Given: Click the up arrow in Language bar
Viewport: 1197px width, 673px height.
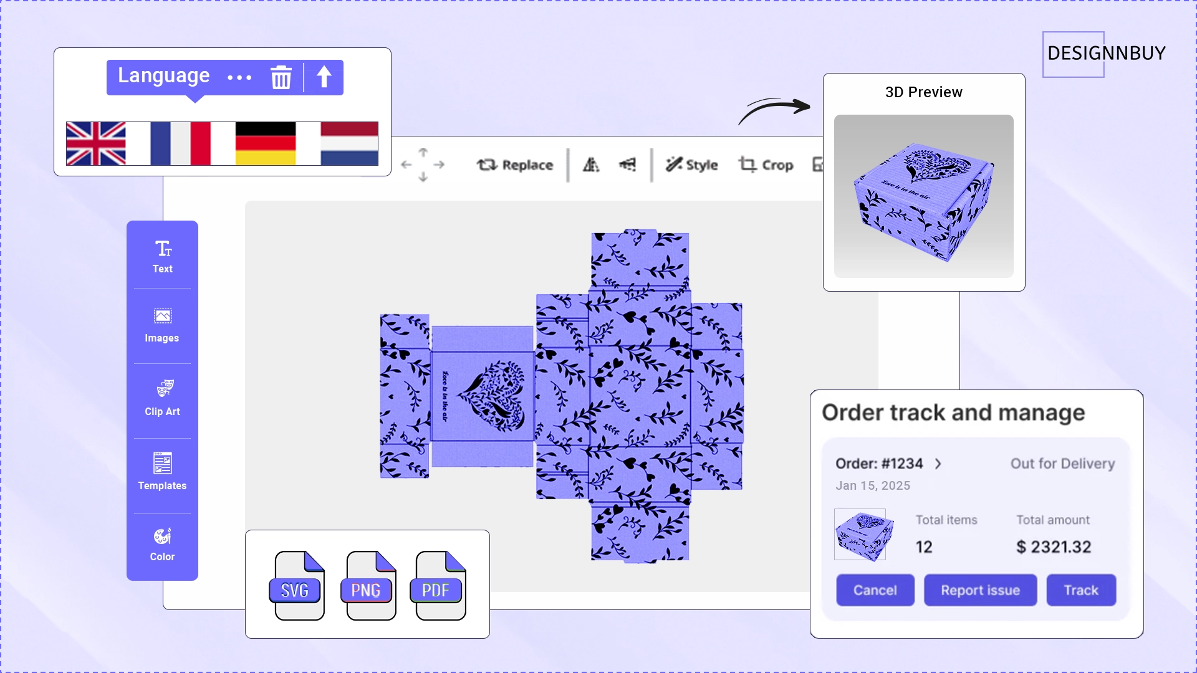Looking at the screenshot, I should 324,77.
